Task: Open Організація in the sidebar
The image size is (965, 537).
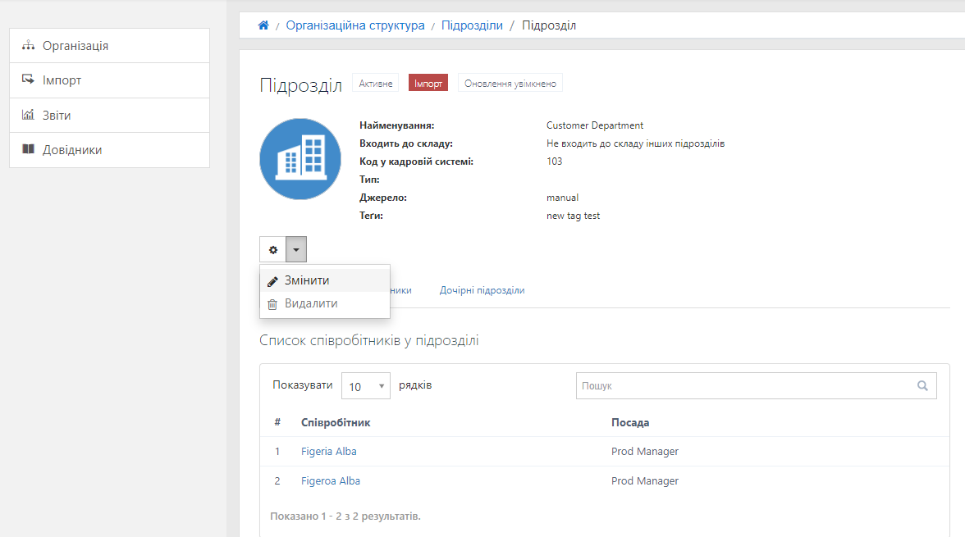Action: click(110, 46)
